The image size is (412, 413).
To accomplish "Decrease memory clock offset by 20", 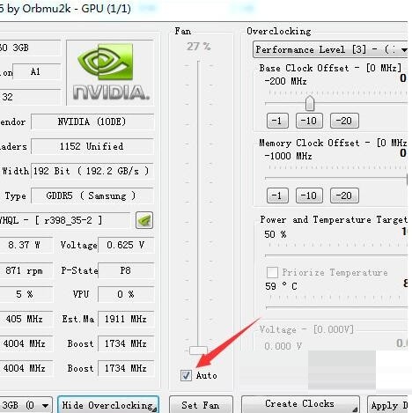I will click(x=344, y=195).
